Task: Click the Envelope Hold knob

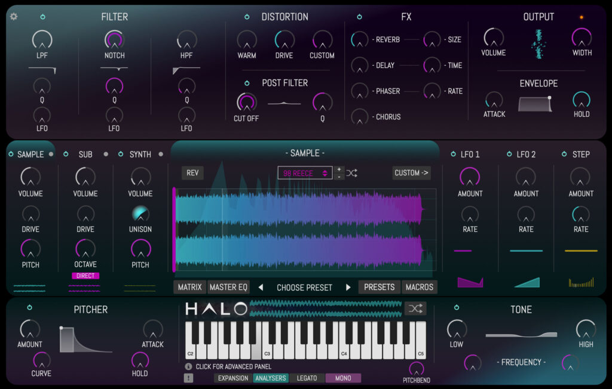Action: click(x=582, y=100)
